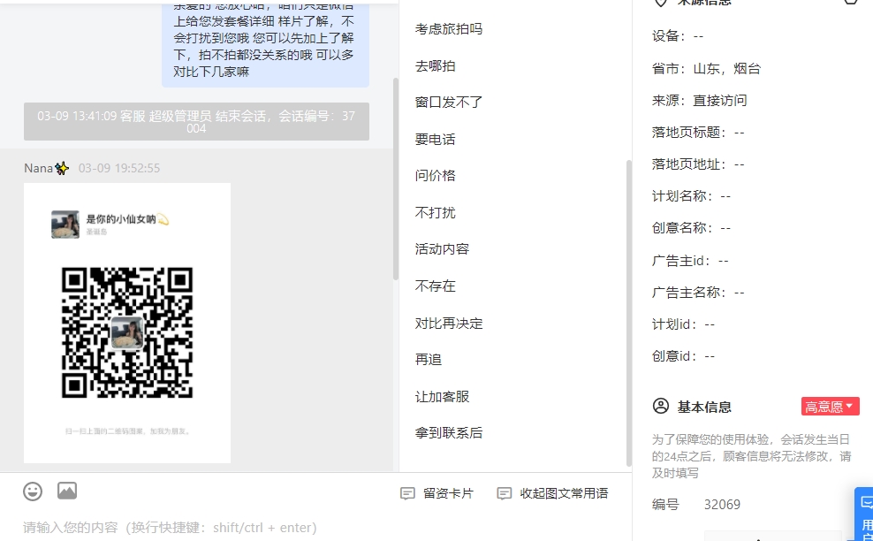
Task: Click the quick replies list scrollbar
Action: [x=629, y=312]
